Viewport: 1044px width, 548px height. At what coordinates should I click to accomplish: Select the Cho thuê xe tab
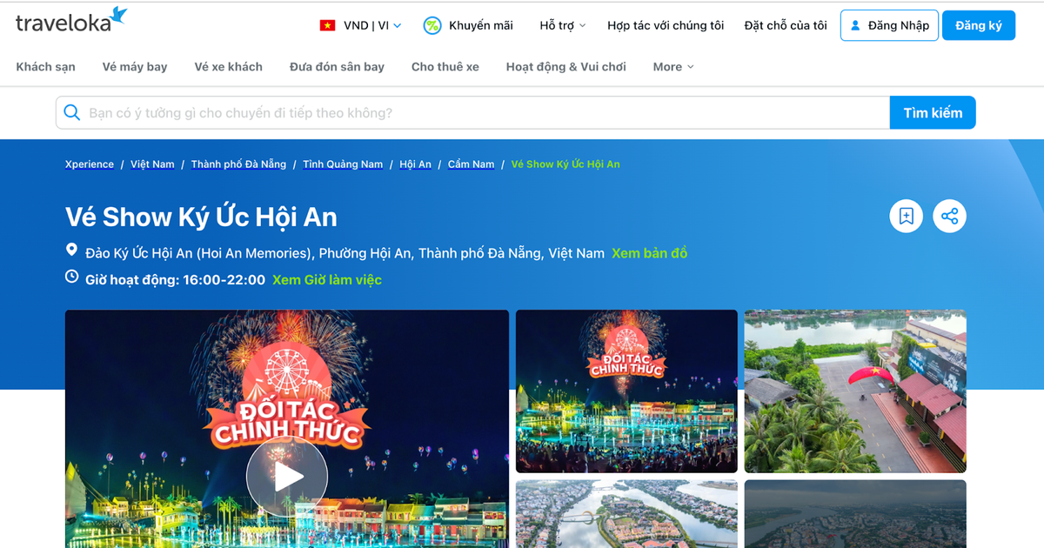(445, 66)
